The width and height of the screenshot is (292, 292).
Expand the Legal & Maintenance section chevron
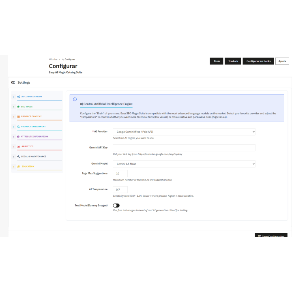click(x=14, y=157)
